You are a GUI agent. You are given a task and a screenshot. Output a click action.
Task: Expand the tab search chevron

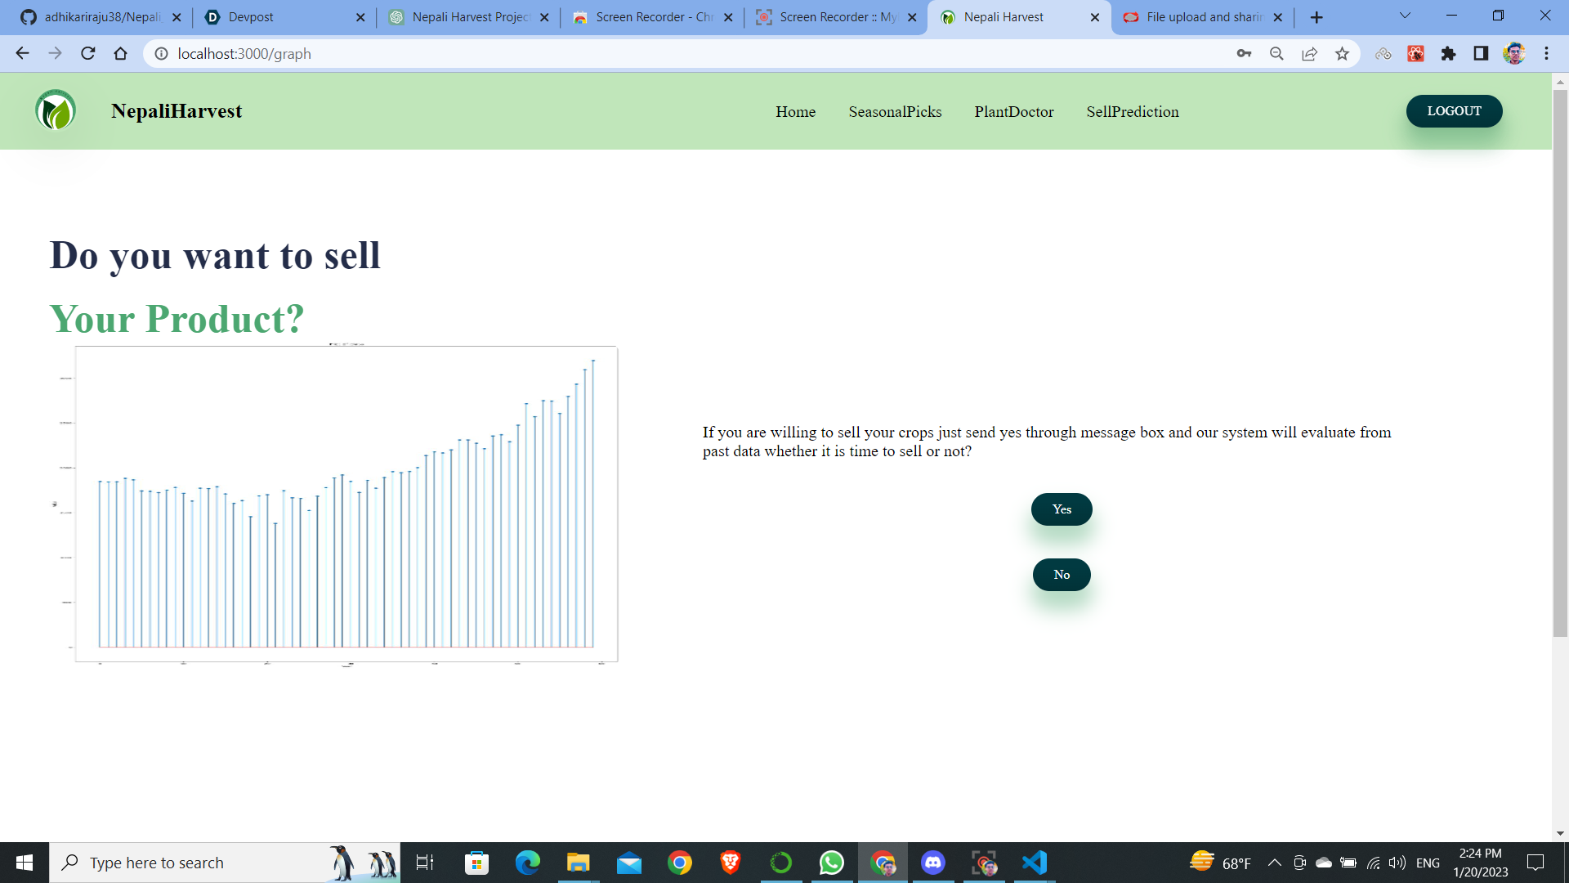coord(1405,16)
